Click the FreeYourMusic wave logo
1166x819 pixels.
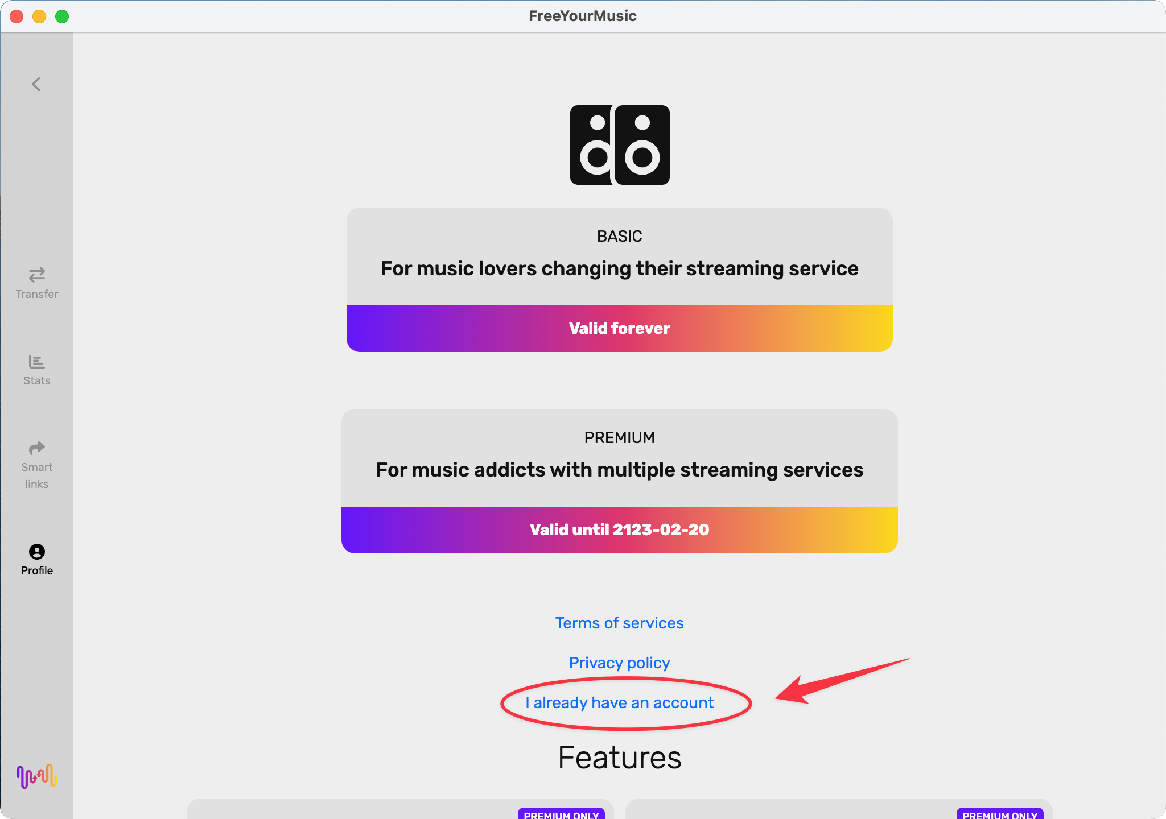[36, 776]
